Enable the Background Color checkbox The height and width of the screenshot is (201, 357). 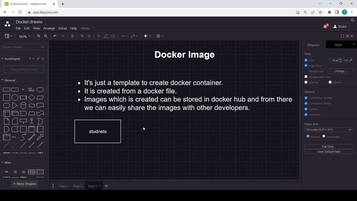click(x=306, y=77)
